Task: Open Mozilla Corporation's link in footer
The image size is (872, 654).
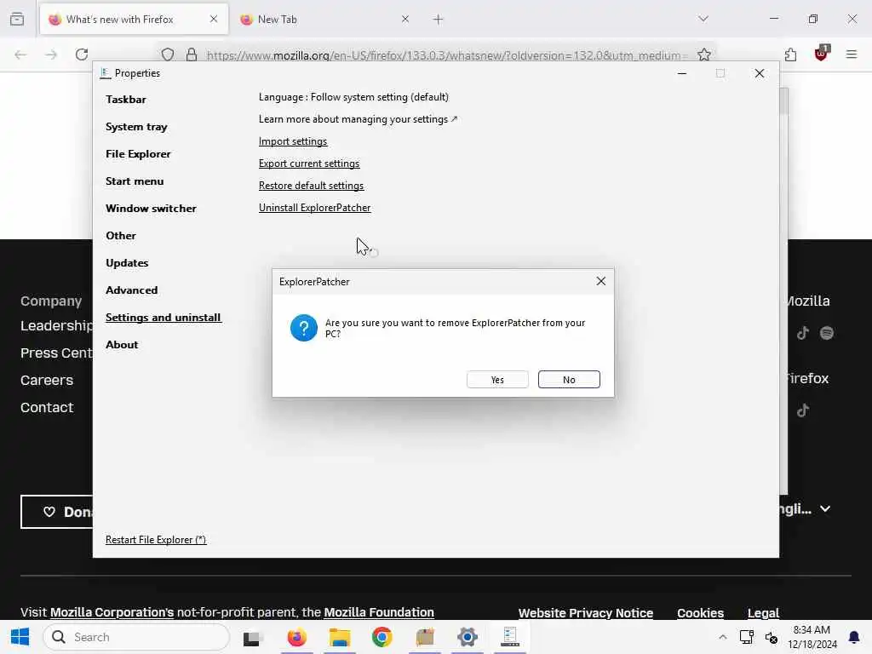Action: click(x=112, y=612)
